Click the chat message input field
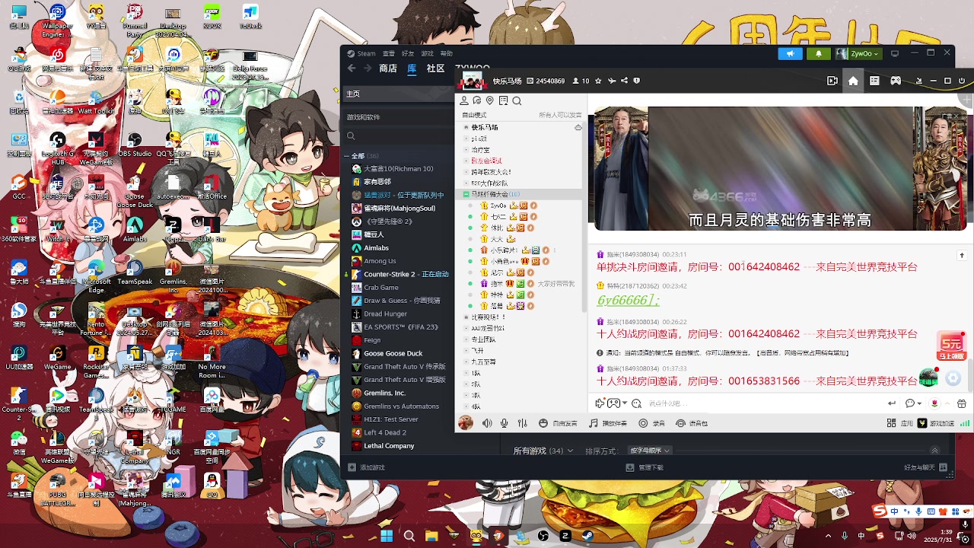Screen dimensions: 974x548 point(765,403)
